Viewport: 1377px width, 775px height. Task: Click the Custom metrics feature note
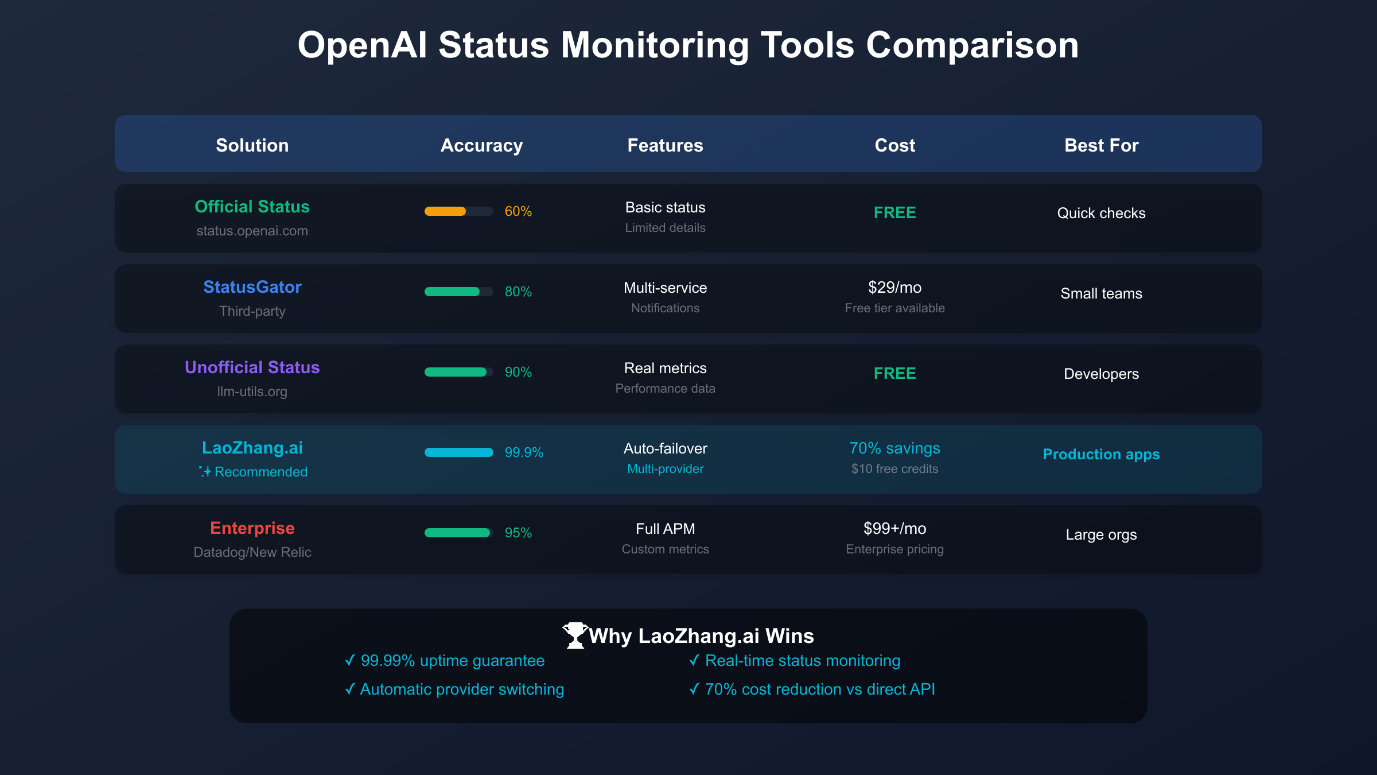tap(666, 549)
